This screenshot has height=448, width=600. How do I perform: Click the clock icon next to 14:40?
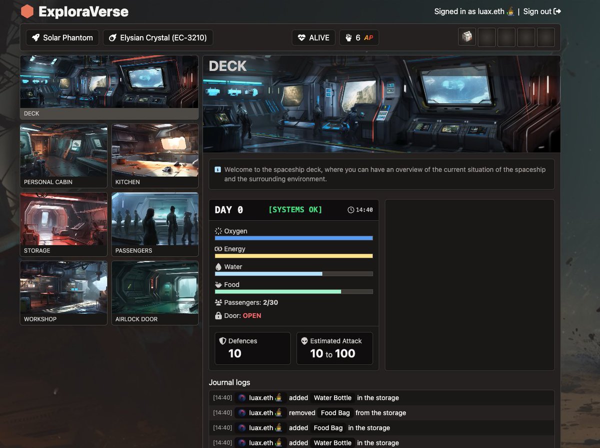[x=351, y=210]
